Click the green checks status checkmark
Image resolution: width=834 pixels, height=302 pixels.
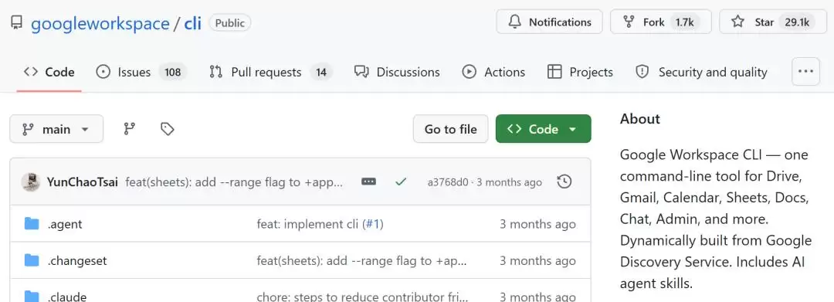tap(401, 182)
